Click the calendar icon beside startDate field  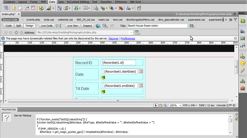click(141, 71)
